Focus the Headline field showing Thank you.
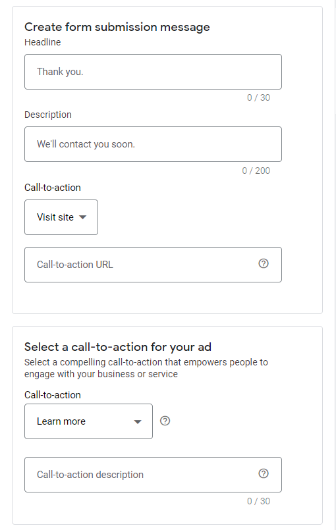 [153, 72]
